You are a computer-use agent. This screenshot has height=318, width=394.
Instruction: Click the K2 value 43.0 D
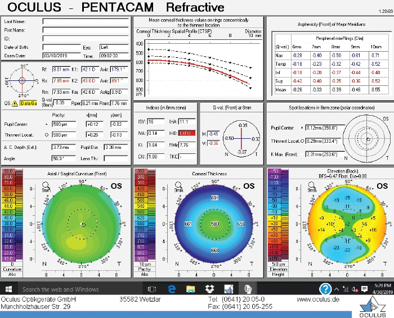coord(91,81)
